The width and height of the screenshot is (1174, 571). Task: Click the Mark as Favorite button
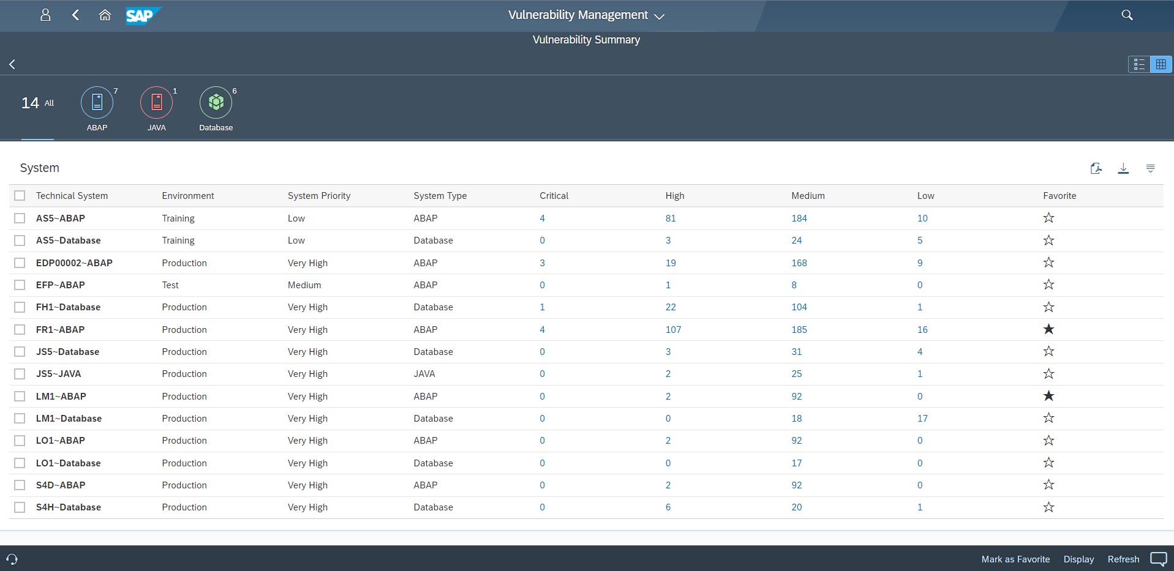click(x=1015, y=559)
